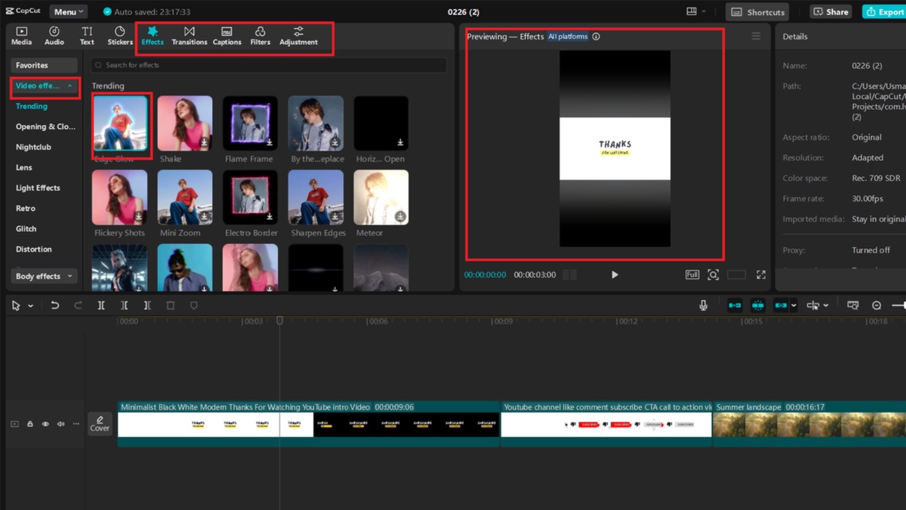The image size is (906, 510).
Task: Download the Meteor effect
Action: pyautogui.click(x=401, y=216)
